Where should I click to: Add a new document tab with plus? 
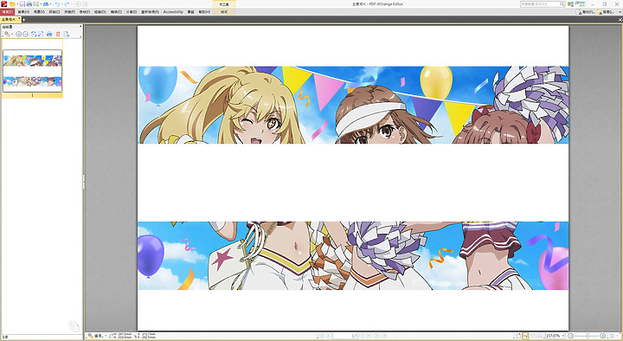(23, 19)
